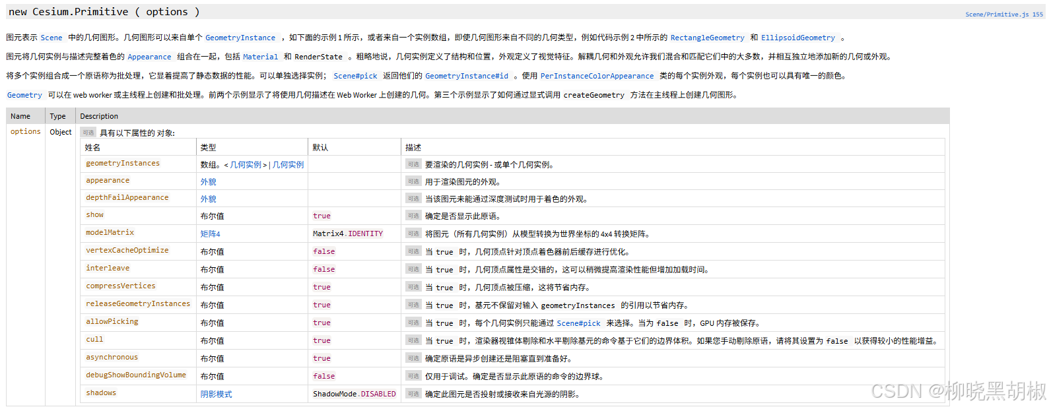Screen dimensions: 1049x409
Task: Select the interleave property name
Action: [x=108, y=268]
